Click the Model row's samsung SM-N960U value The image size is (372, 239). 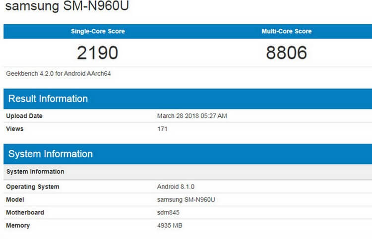(x=187, y=199)
